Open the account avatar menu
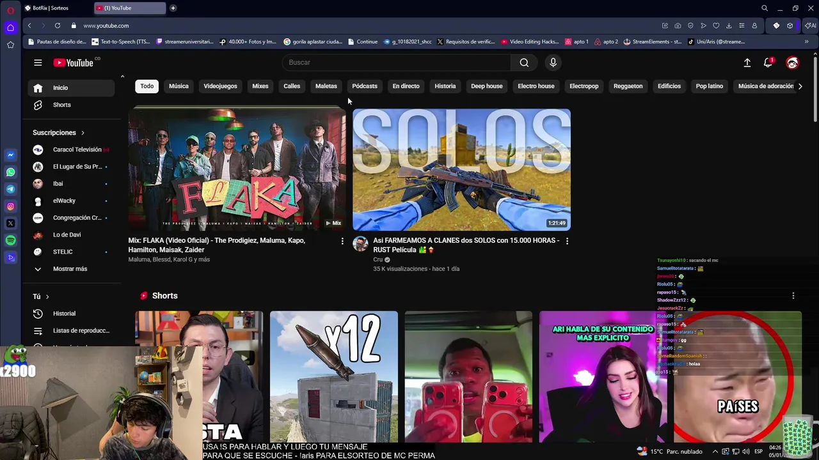This screenshot has width=819, height=460. coord(792,63)
